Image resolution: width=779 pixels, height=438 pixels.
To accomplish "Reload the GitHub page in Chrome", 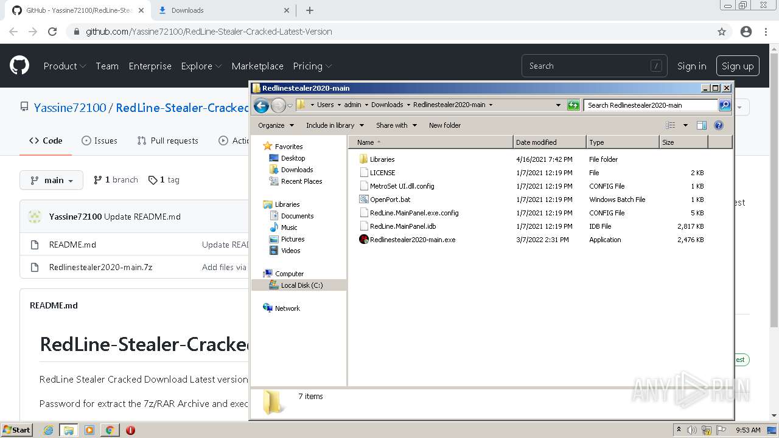I will point(52,32).
